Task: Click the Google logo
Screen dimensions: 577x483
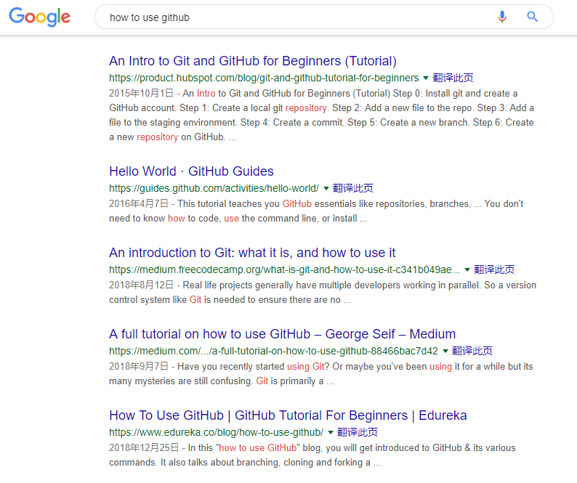Action: point(40,17)
